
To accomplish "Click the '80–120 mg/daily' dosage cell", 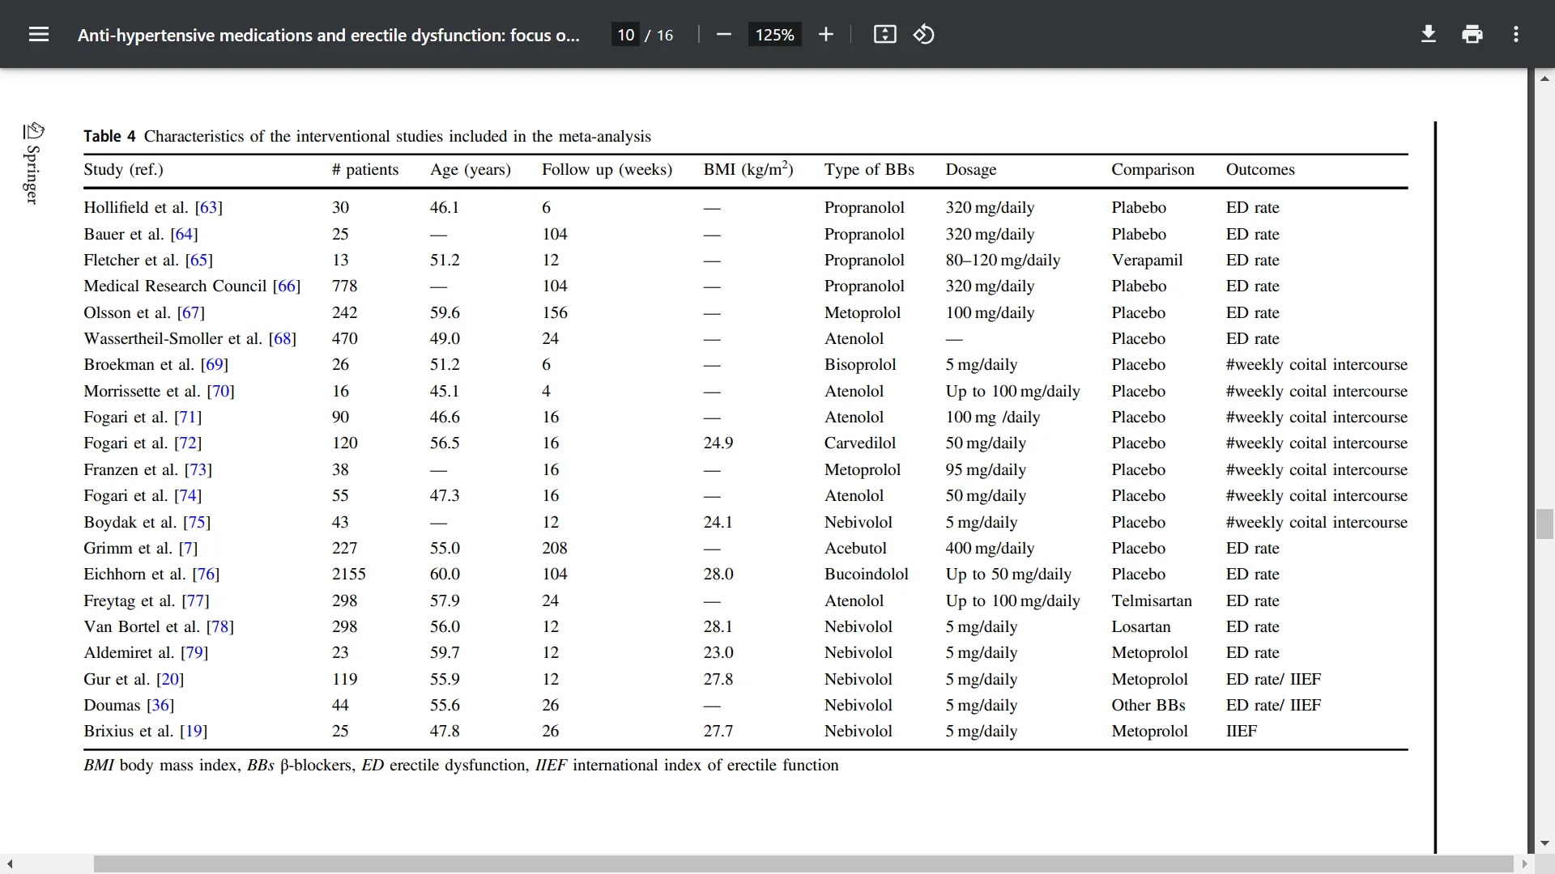I will click(x=1003, y=260).
